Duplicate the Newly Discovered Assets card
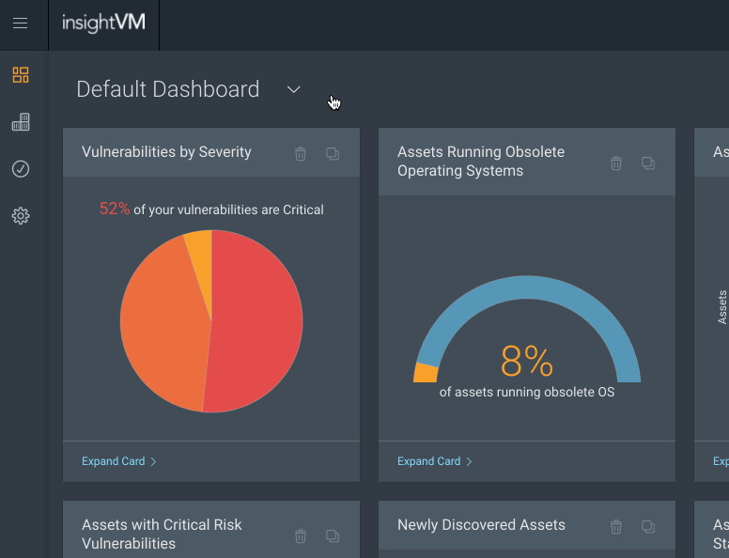Image resolution: width=729 pixels, height=558 pixels. 648,526
